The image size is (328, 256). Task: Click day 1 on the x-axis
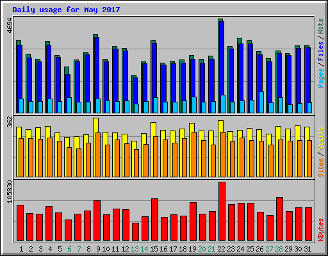point(21,249)
